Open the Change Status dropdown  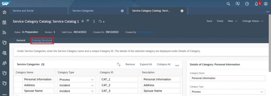253,21
